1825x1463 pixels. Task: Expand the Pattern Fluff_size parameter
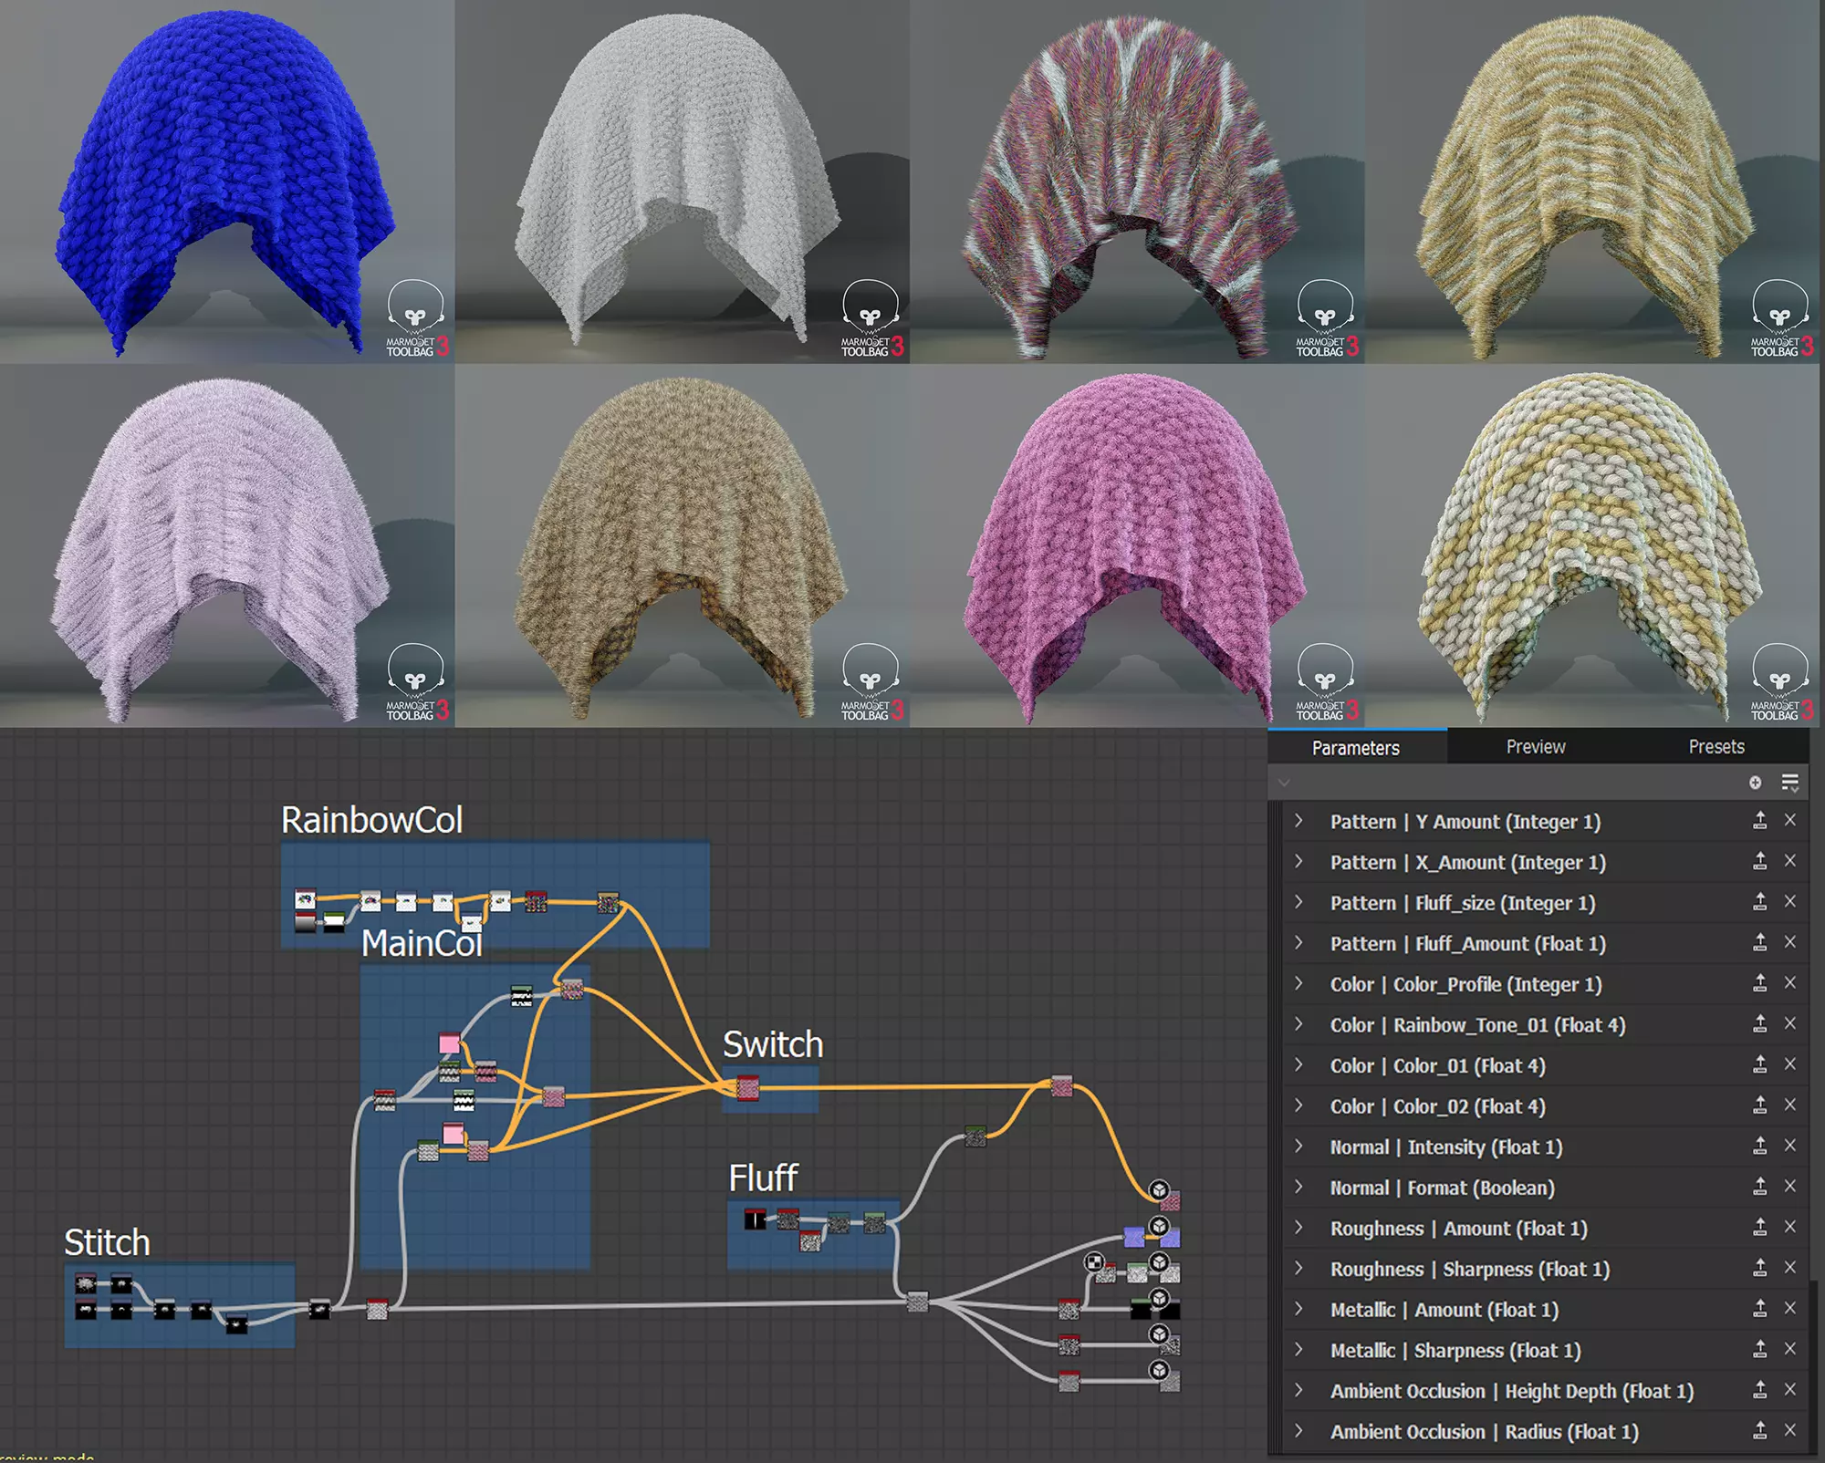1298,902
